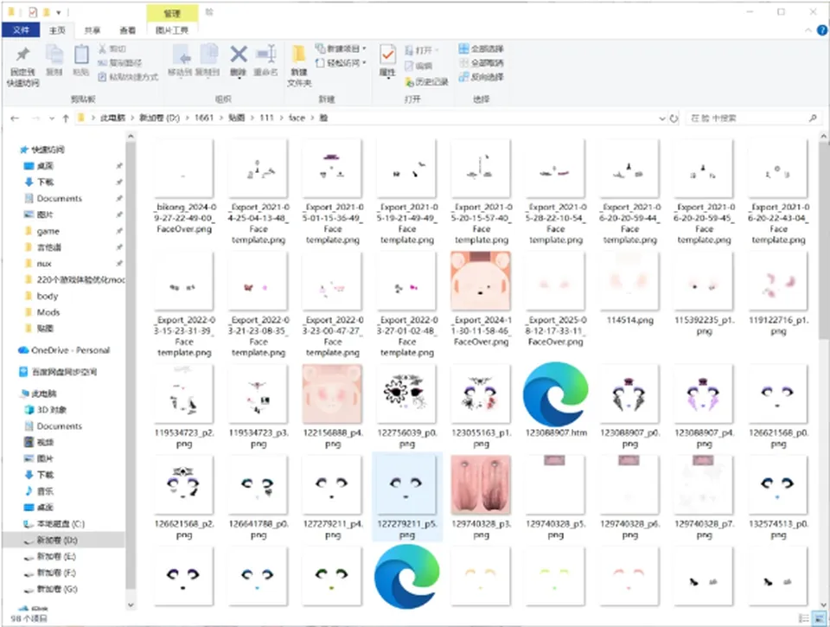This screenshot has height=627, width=830.
Task: Switch to large thumbnails view in status bar
Action: (820, 618)
